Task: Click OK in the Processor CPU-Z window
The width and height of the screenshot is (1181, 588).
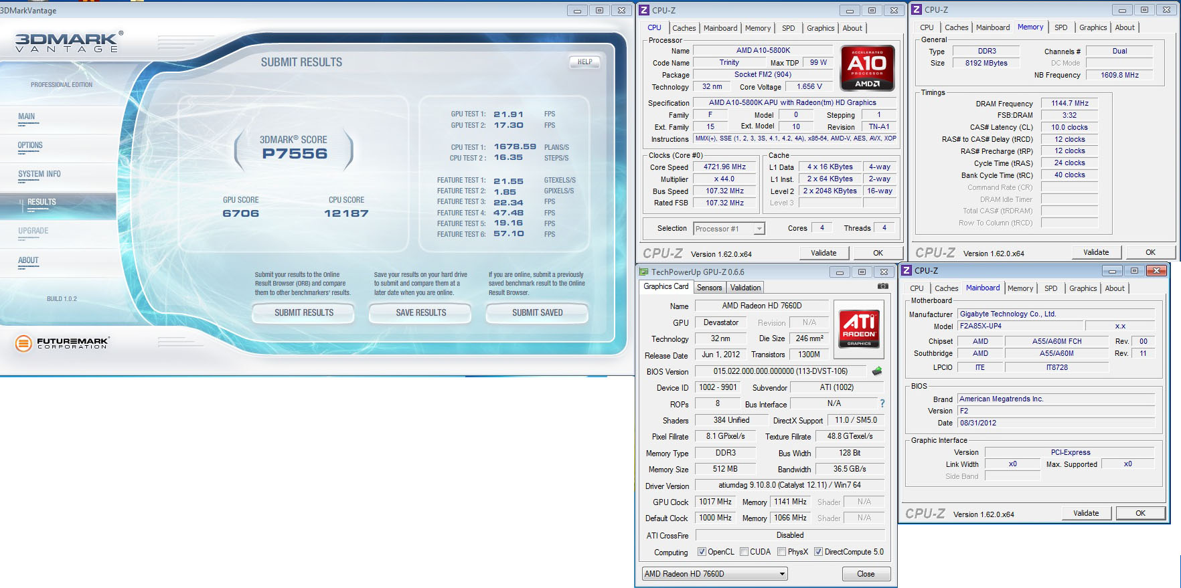Action: pyautogui.click(x=878, y=253)
